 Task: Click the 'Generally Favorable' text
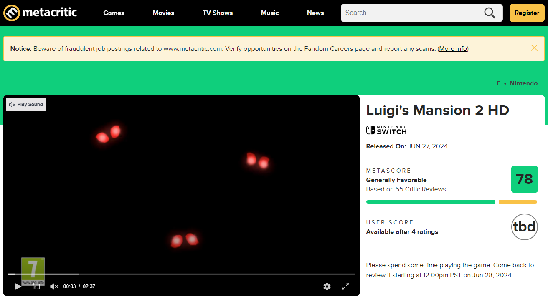click(x=396, y=180)
